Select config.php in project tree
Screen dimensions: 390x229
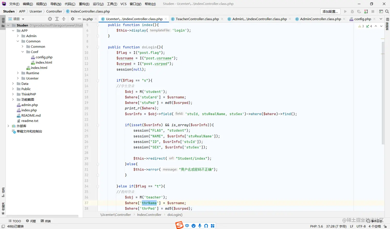pyautogui.click(x=44, y=57)
